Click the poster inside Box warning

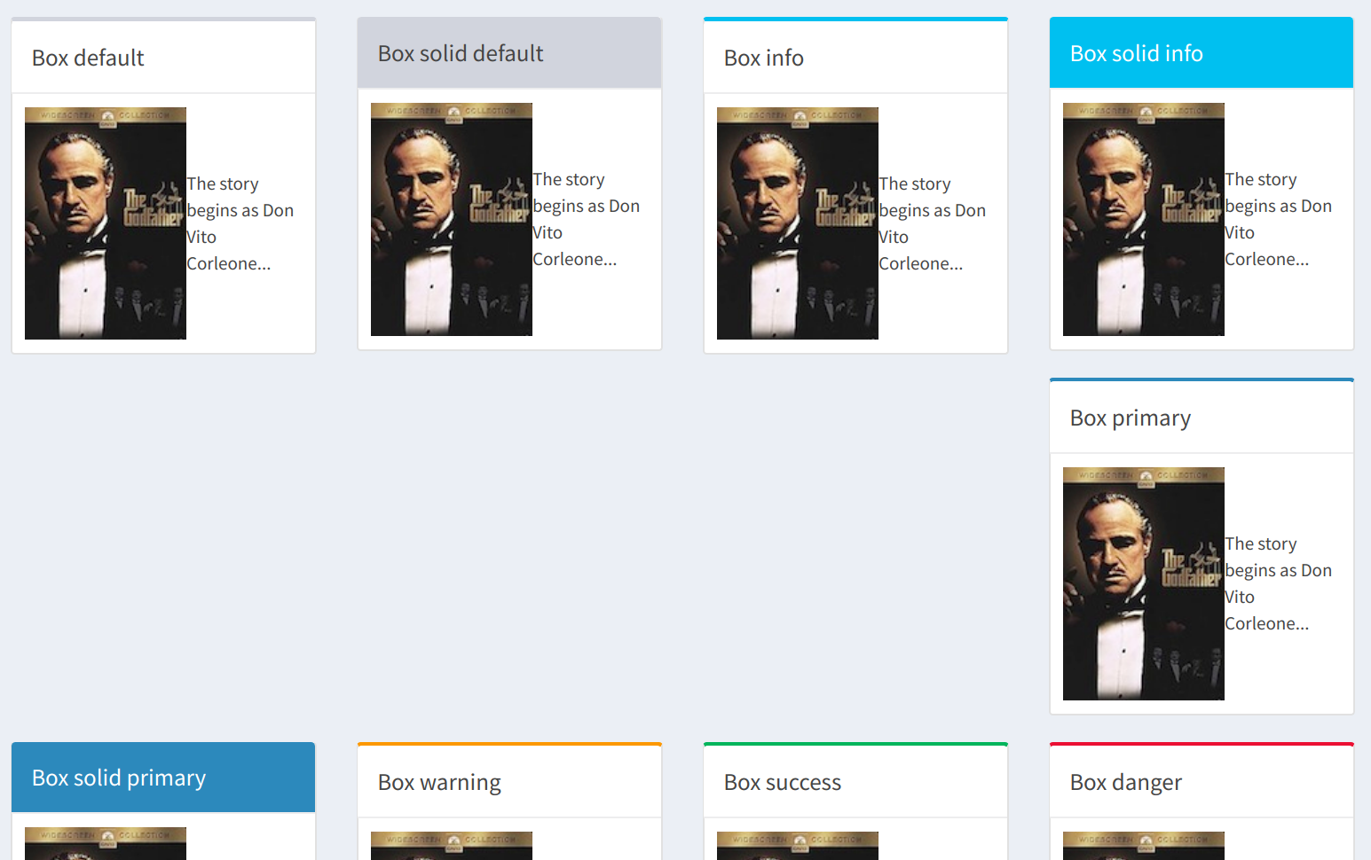pos(451,847)
